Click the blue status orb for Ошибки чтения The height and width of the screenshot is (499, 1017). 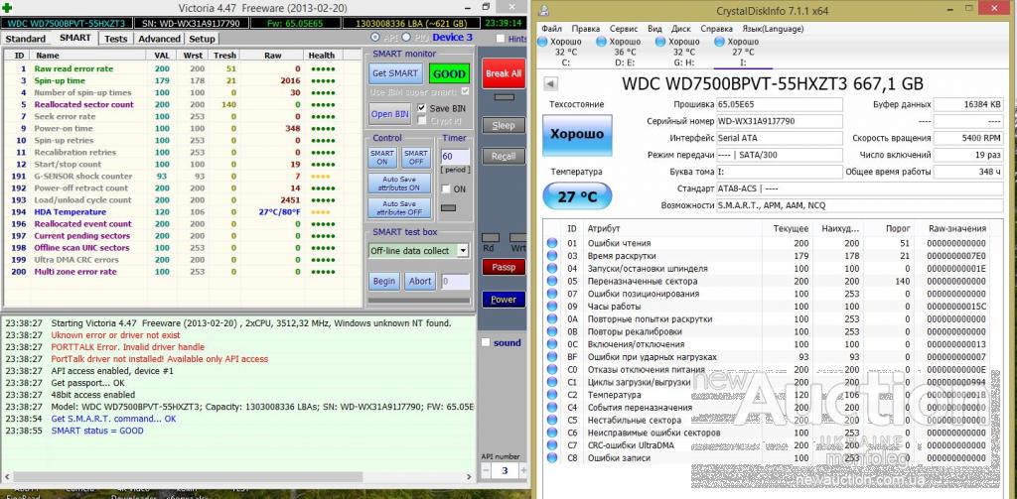tap(552, 243)
